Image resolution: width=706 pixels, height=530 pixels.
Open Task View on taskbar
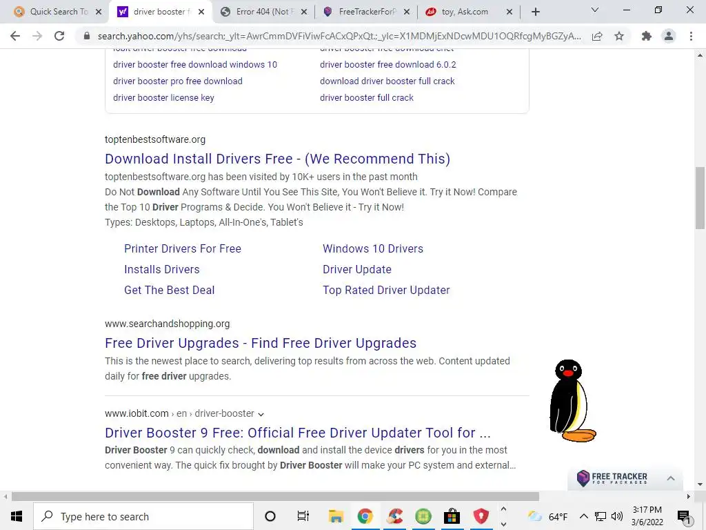[303, 516]
